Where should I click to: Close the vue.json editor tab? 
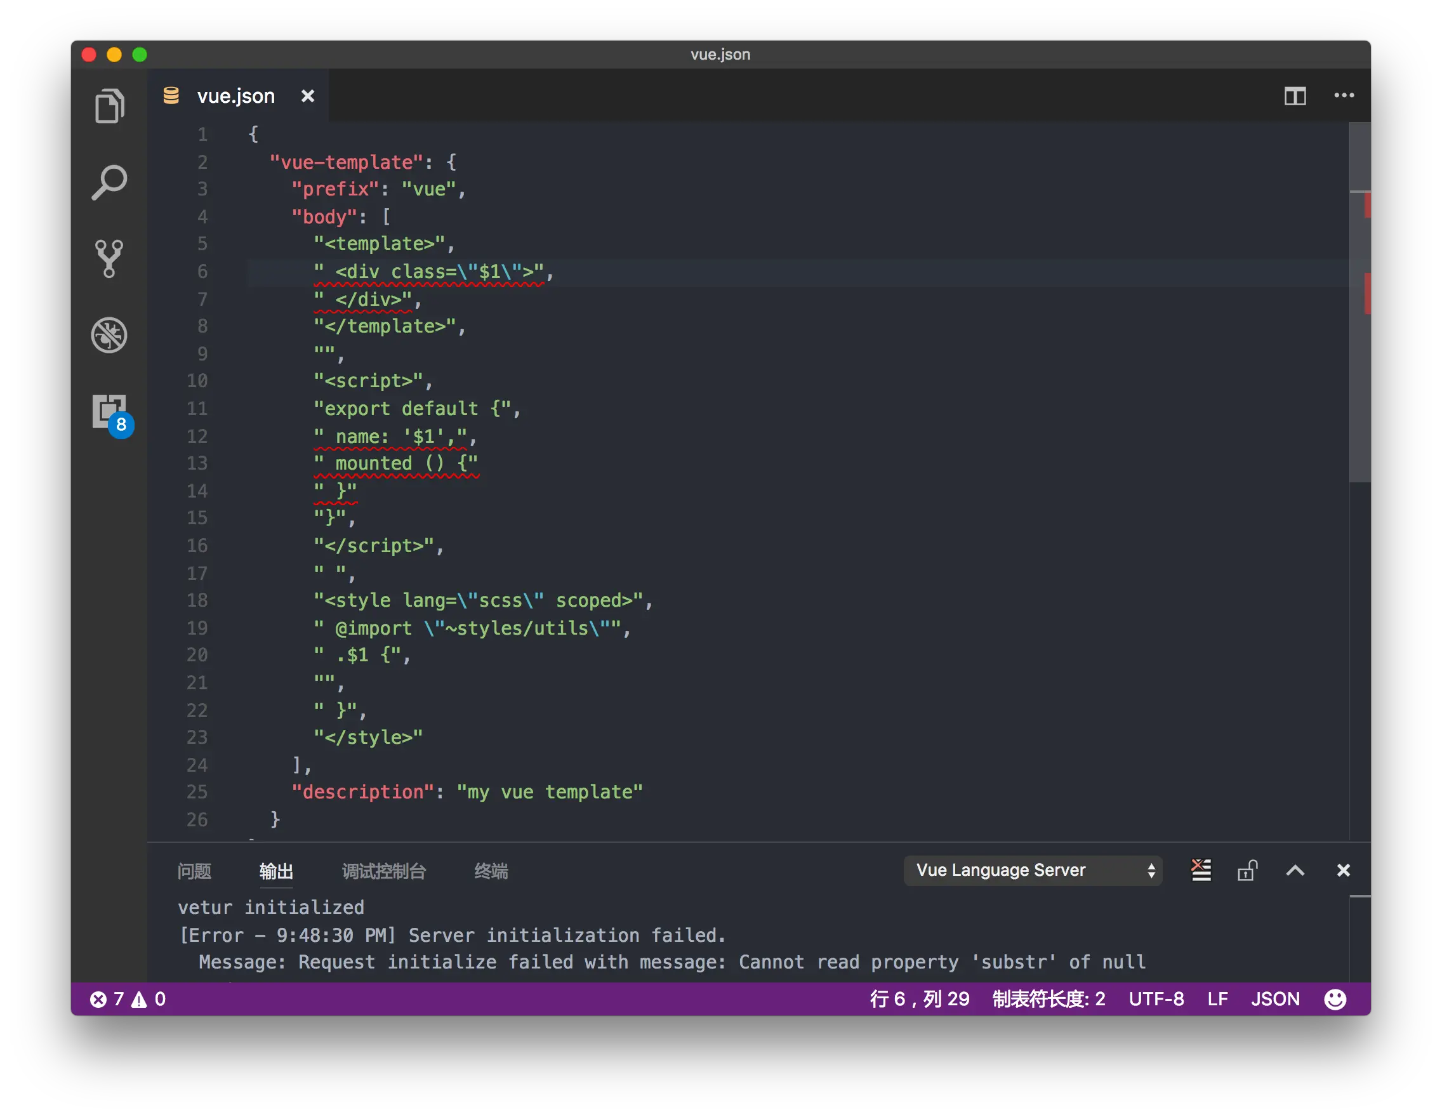tap(308, 96)
